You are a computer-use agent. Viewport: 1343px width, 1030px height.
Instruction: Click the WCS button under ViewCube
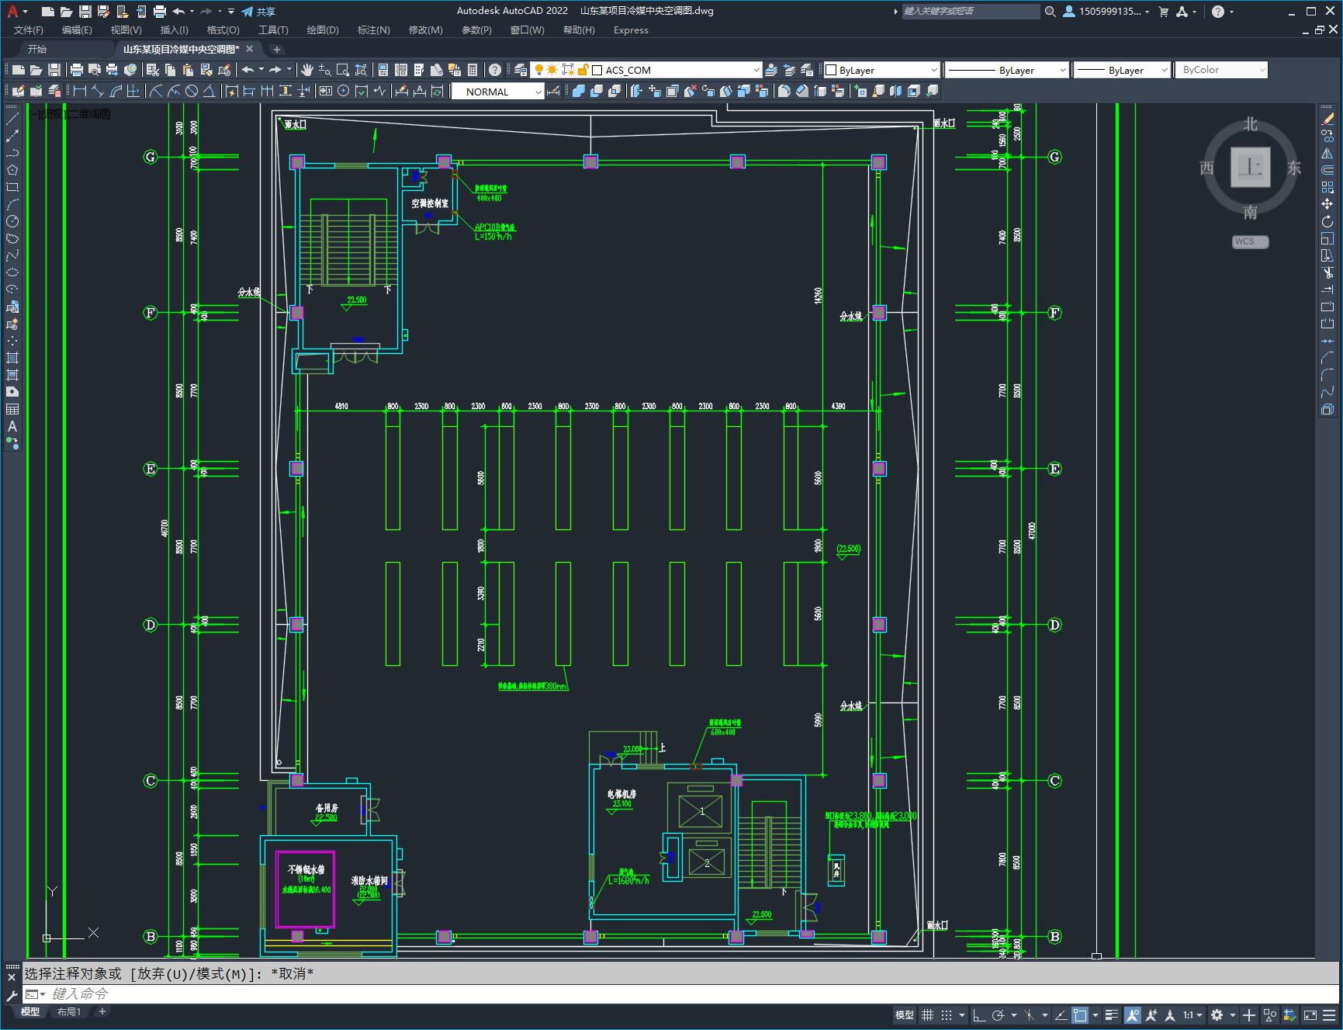pyautogui.click(x=1250, y=241)
